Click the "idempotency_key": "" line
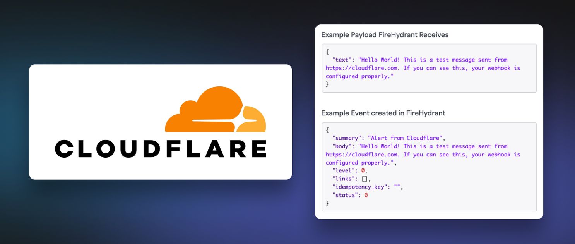 pyautogui.click(x=368, y=187)
